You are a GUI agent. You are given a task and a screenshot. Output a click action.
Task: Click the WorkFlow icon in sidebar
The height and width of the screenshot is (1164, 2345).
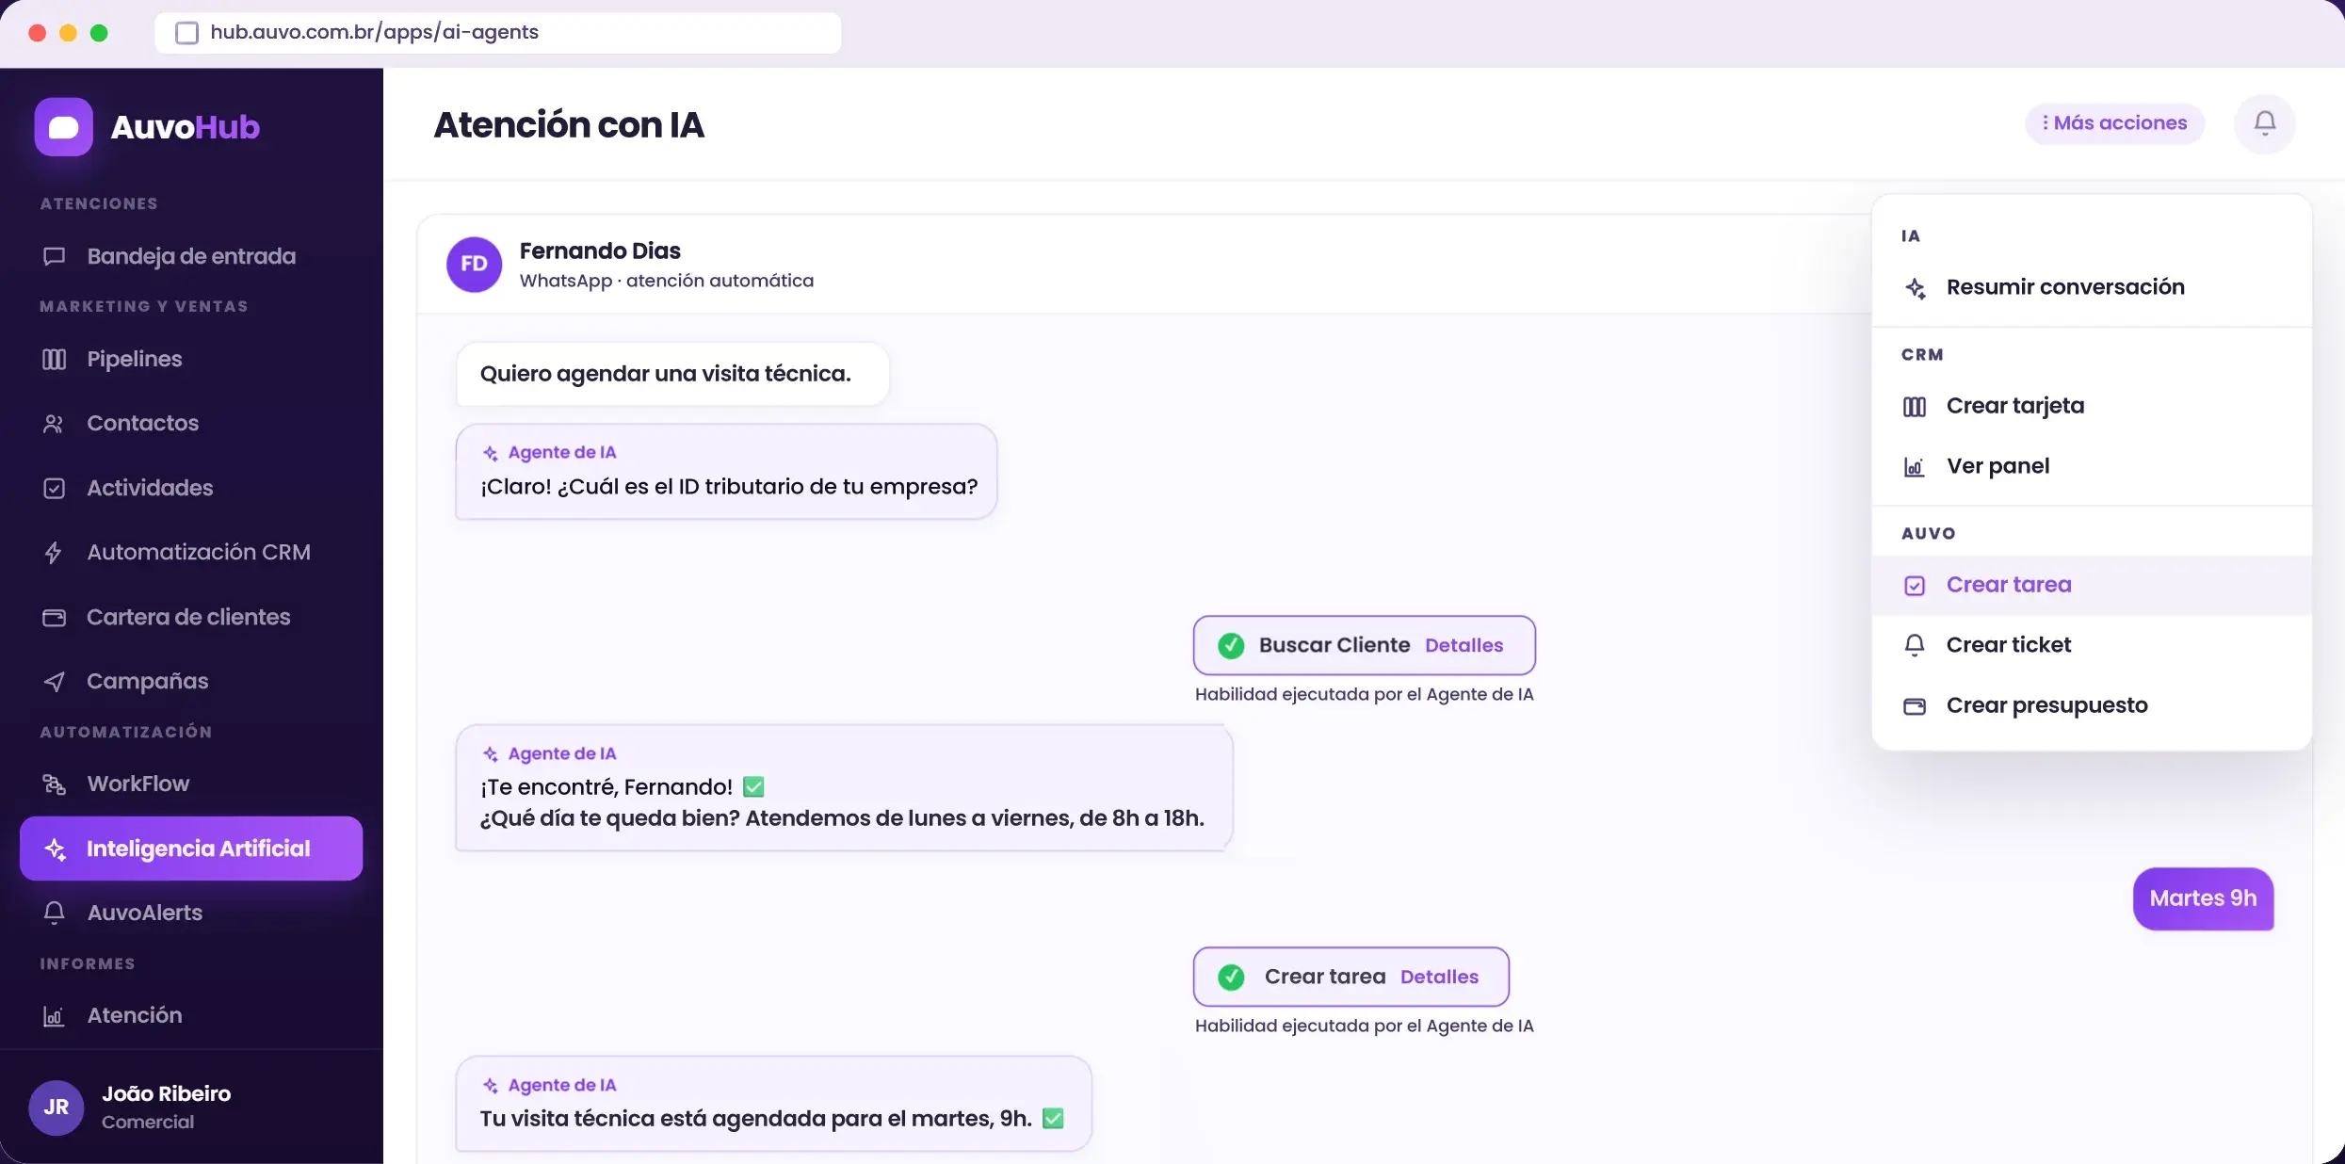pos(54,784)
